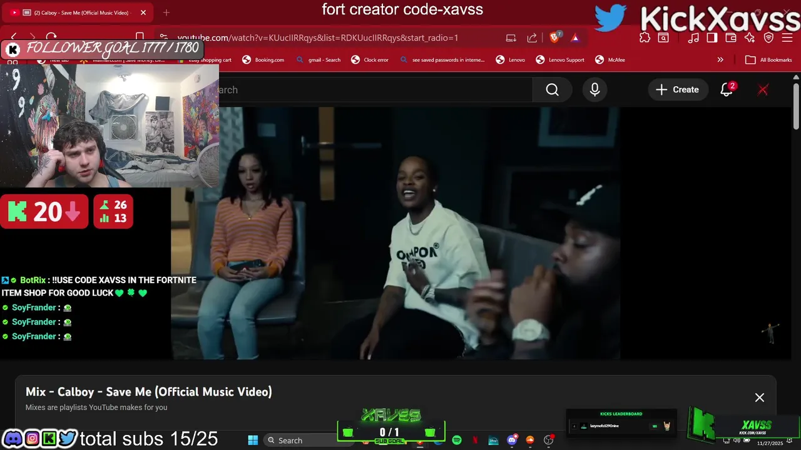This screenshot has height=450, width=801.
Task: Expand the hidden bookmarks overflow chevron
Action: tap(720, 60)
